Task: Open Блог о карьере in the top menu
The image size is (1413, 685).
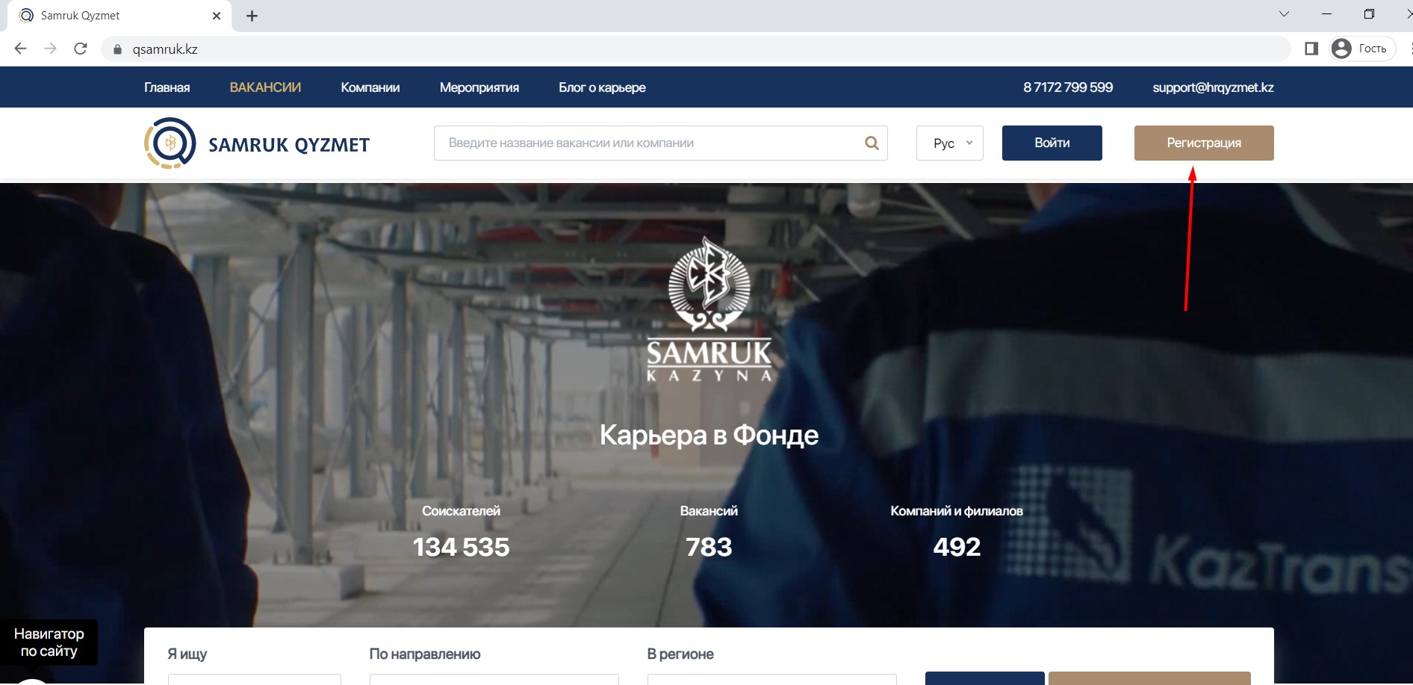Action: point(602,87)
